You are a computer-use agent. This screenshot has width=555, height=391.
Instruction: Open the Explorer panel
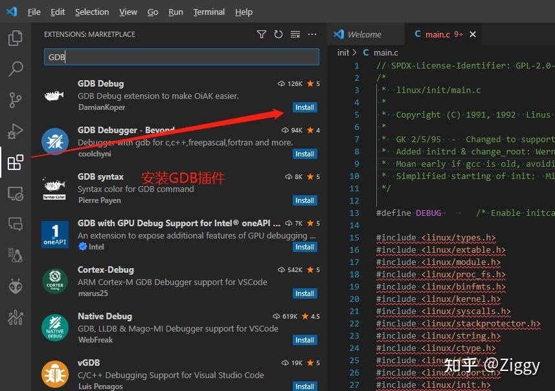(16, 37)
